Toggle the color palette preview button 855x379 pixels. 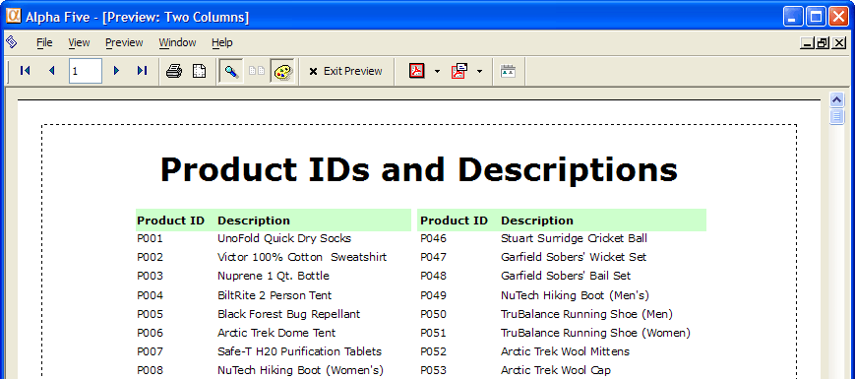282,71
